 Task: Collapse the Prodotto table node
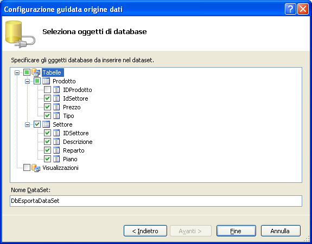[x=27, y=81]
